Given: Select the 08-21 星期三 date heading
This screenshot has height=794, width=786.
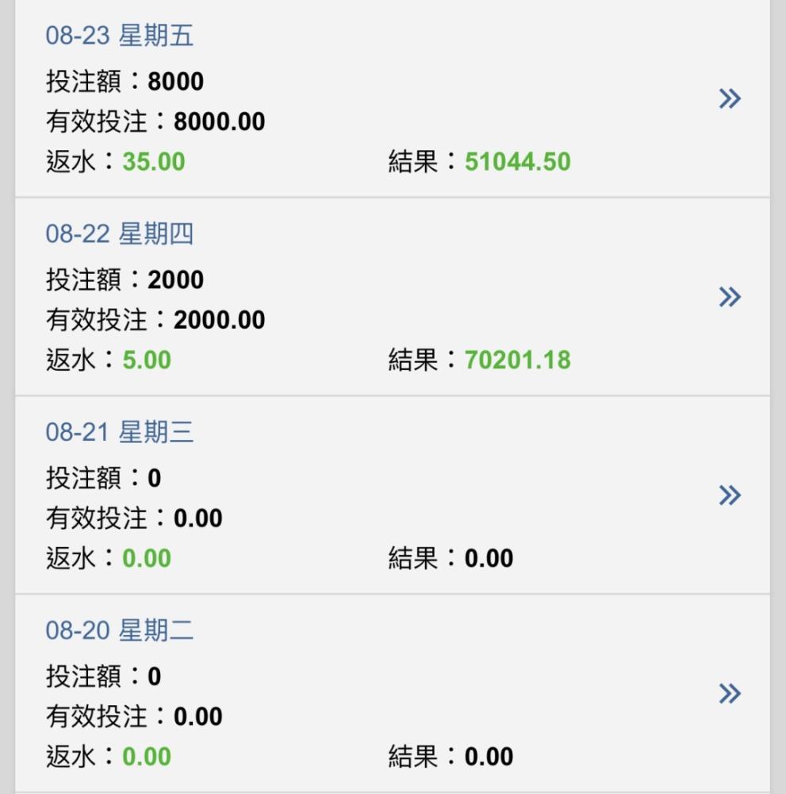Looking at the screenshot, I should coord(119,433).
